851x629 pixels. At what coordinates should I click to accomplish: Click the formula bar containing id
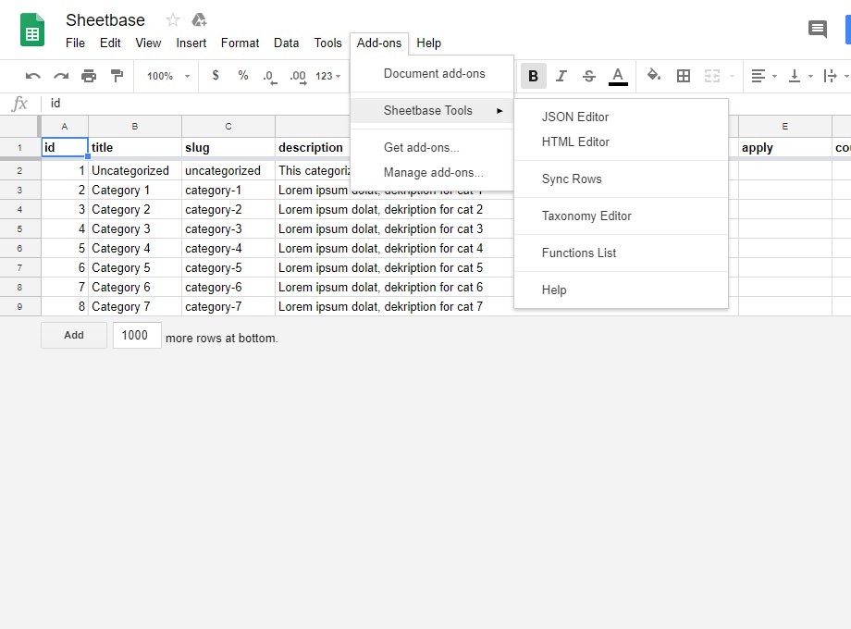[195, 103]
